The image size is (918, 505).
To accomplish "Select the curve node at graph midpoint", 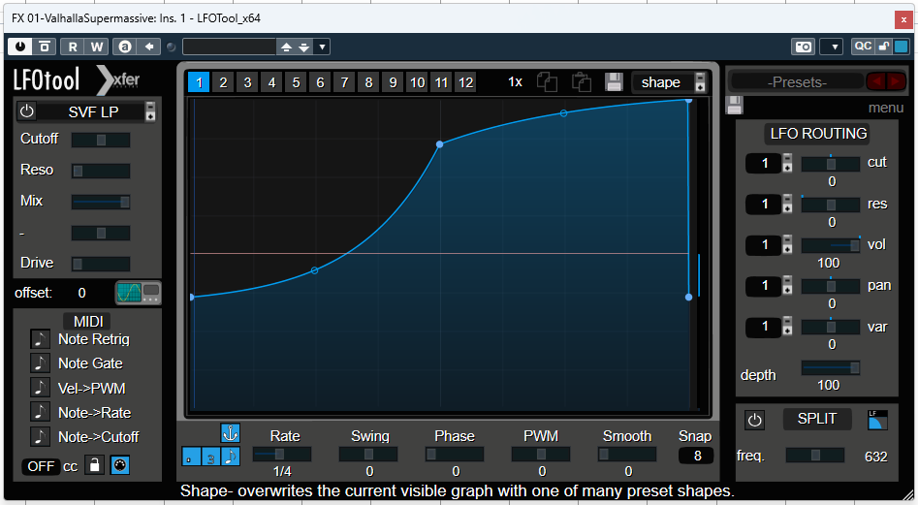I will coord(440,144).
